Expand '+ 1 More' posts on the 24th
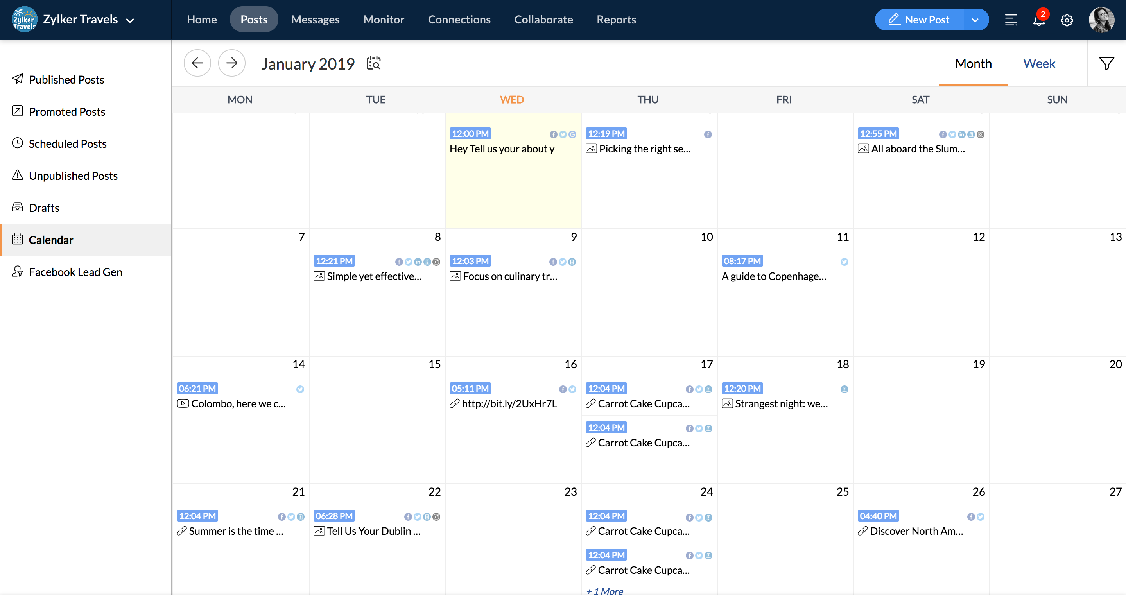The image size is (1126, 595). tap(604, 591)
